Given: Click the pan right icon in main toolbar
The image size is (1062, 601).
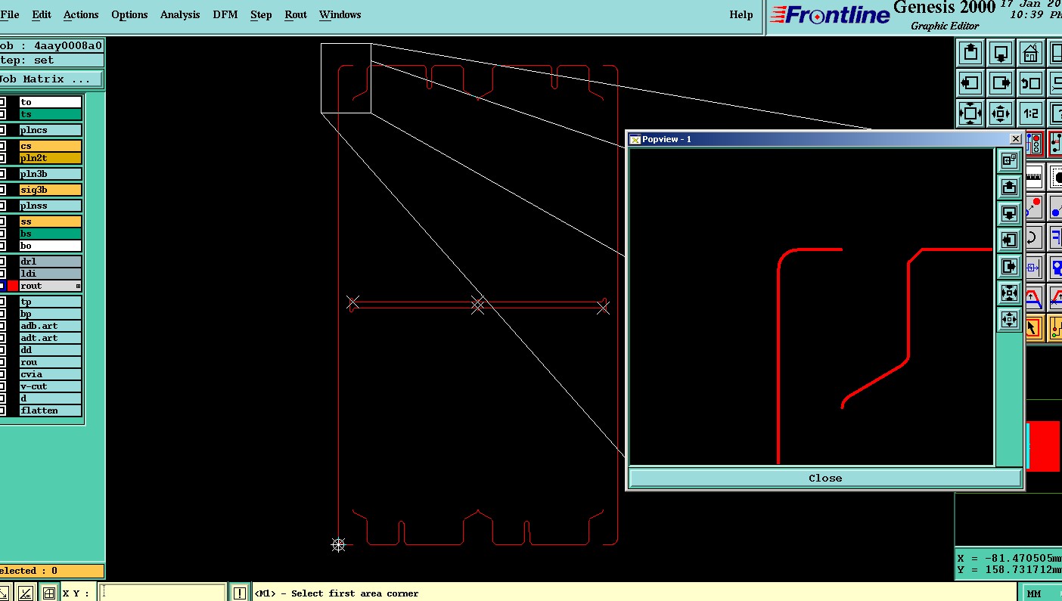Looking at the screenshot, I should 1001,83.
